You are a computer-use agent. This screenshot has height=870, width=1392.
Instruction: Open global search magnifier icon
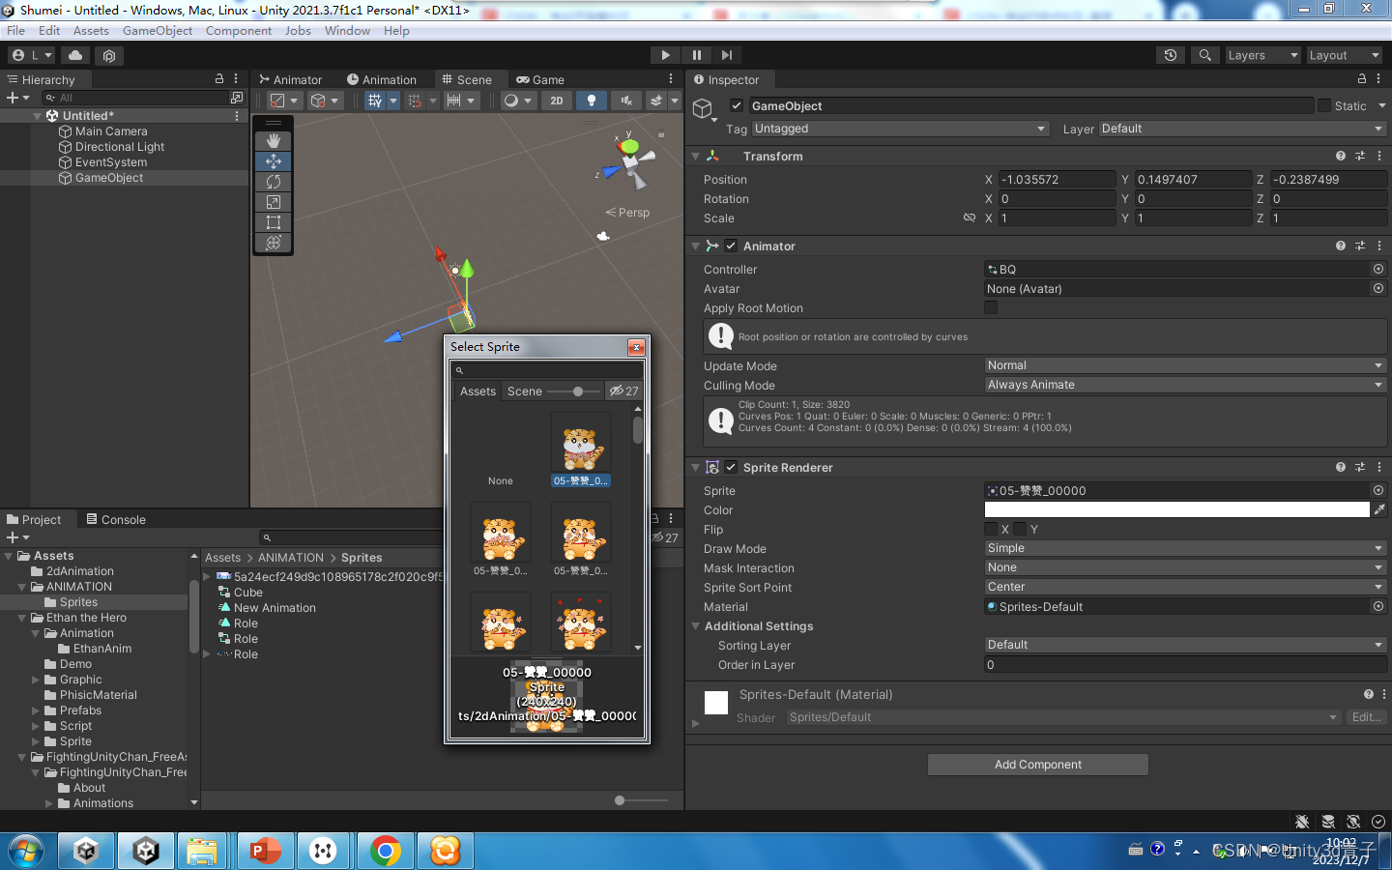tap(1204, 55)
